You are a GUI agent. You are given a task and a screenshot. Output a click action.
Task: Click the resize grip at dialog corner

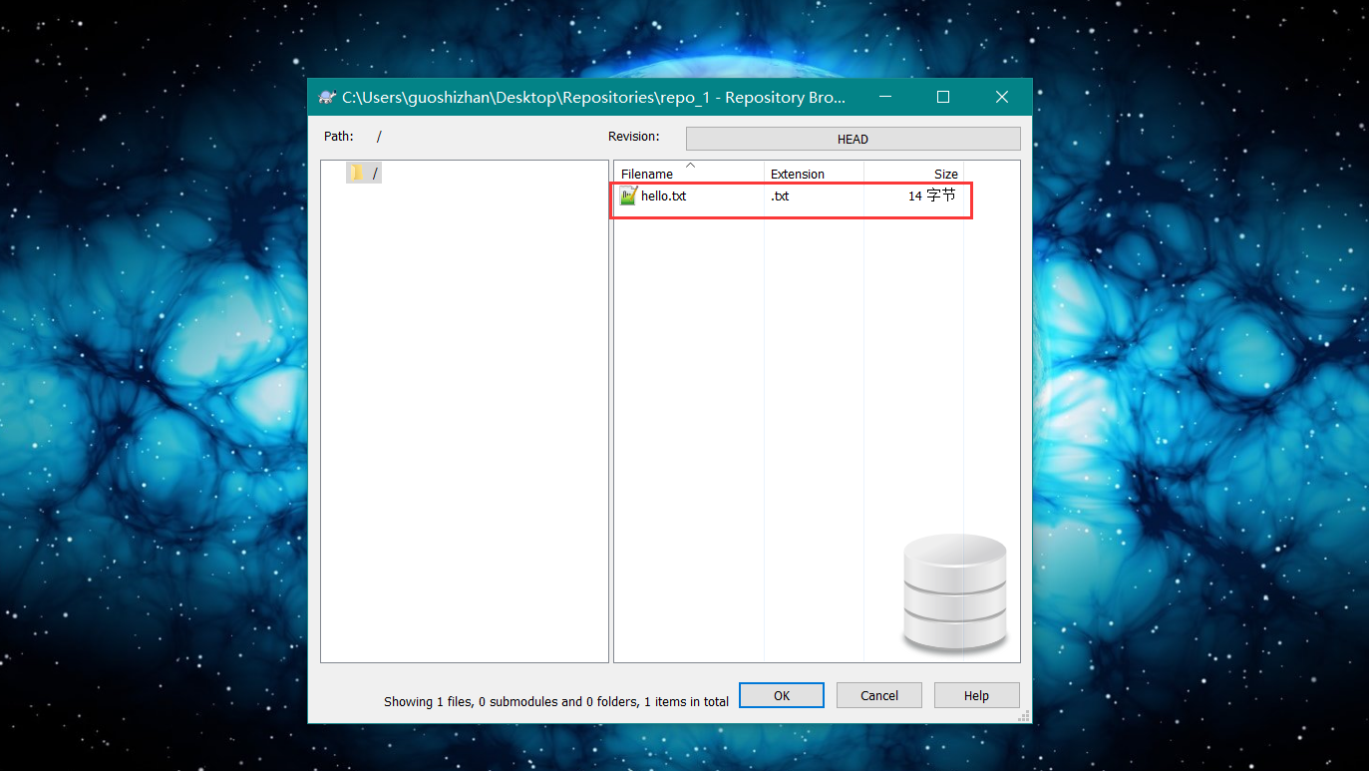tap(1024, 715)
